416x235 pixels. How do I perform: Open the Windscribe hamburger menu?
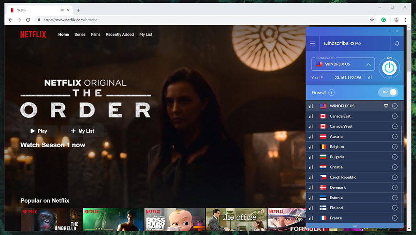312,43
